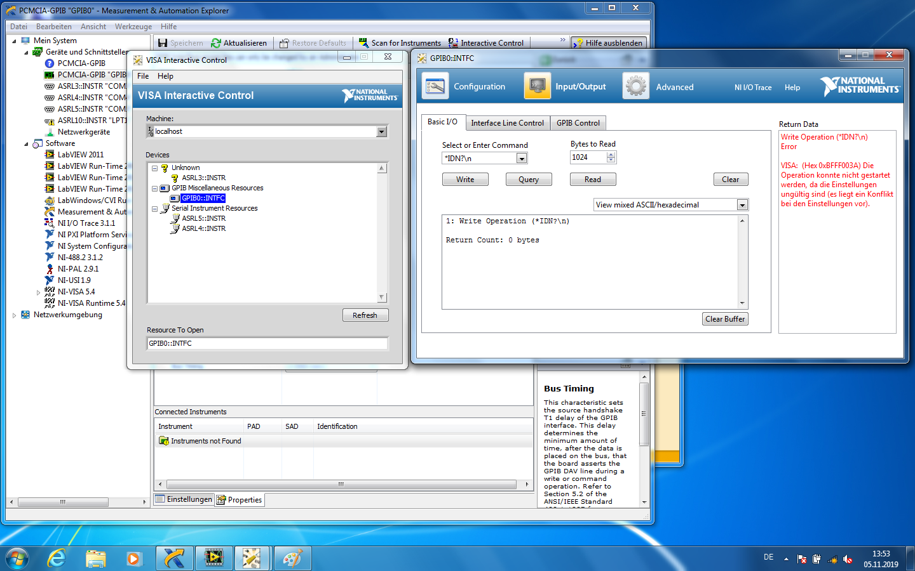Select the NI PXI Platform Services icon

(50, 235)
